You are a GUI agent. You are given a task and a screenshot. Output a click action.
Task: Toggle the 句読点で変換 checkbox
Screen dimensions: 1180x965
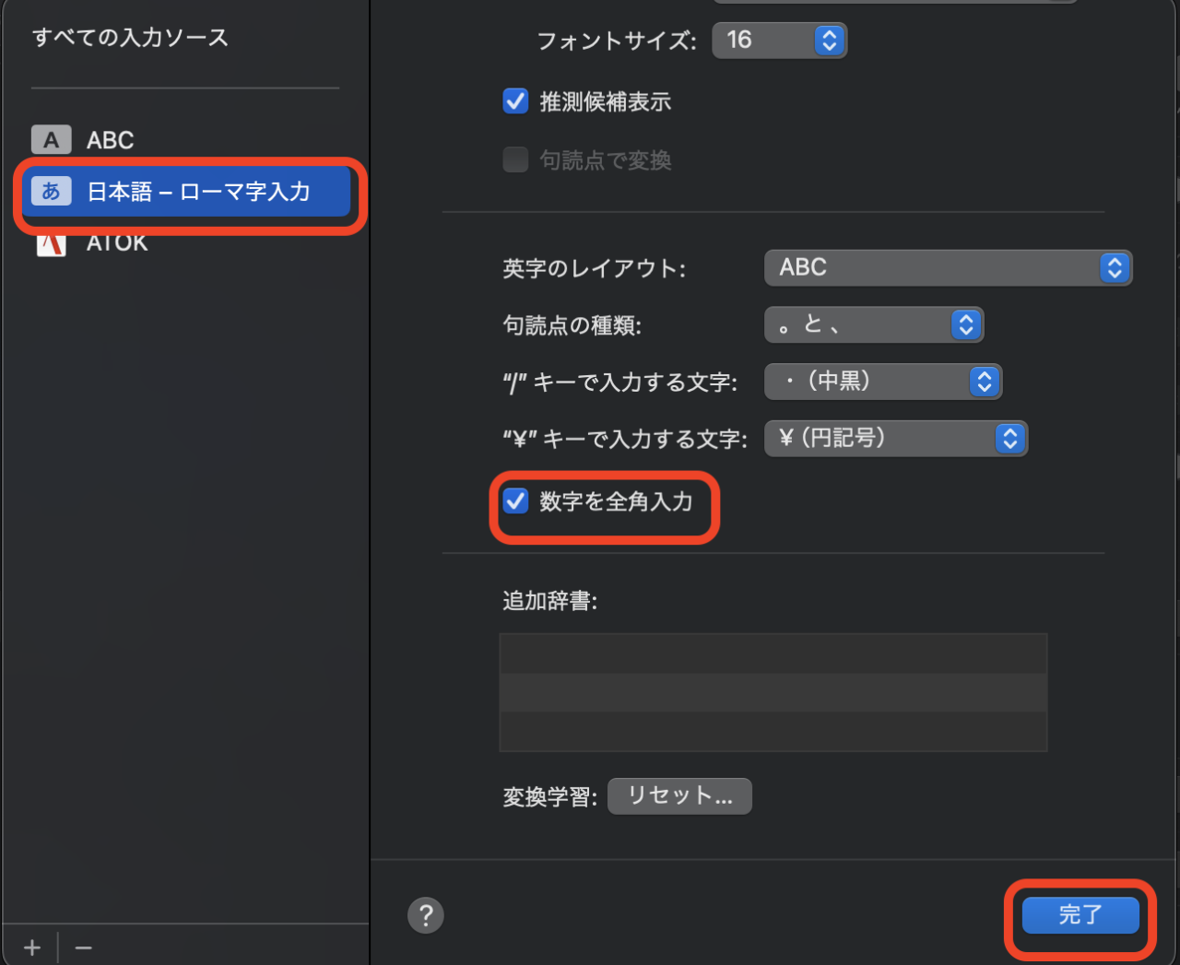click(515, 159)
